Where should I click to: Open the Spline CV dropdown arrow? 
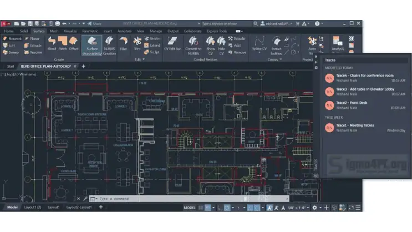click(260, 53)
